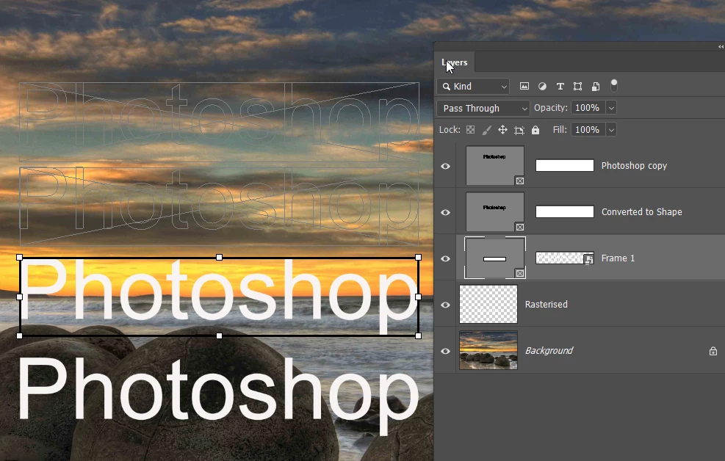Open the Pass Through blend mode dropdown
725x461 pixels.
pyautogui.click(x=483, y=108)
